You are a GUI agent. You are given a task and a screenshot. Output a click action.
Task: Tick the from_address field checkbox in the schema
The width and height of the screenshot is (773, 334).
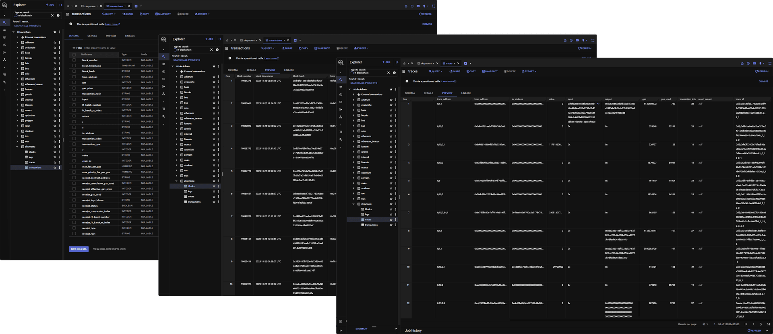[x=74, y=77]
